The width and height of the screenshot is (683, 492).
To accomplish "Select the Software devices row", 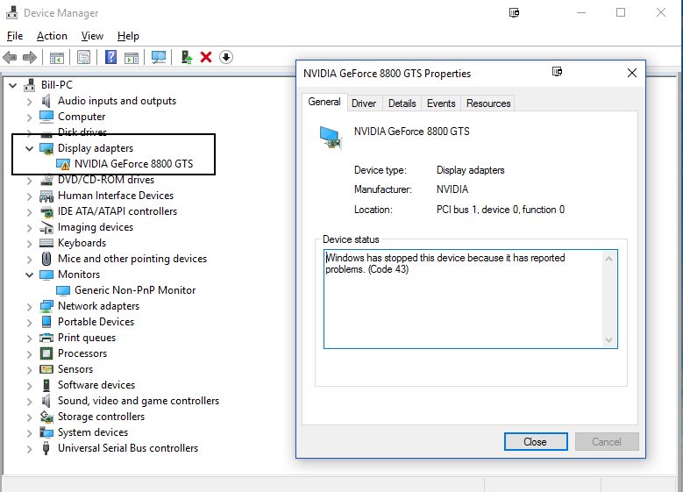I will (x=96, y=385).
